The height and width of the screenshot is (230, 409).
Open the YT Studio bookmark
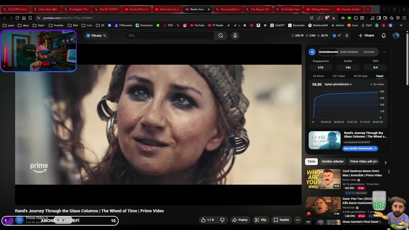[x=215, y=25]
